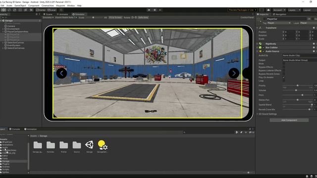The image size is (317, 178).
Task: Toggle Bypass Reverb Zones checkbox
Action: point(284,74)
